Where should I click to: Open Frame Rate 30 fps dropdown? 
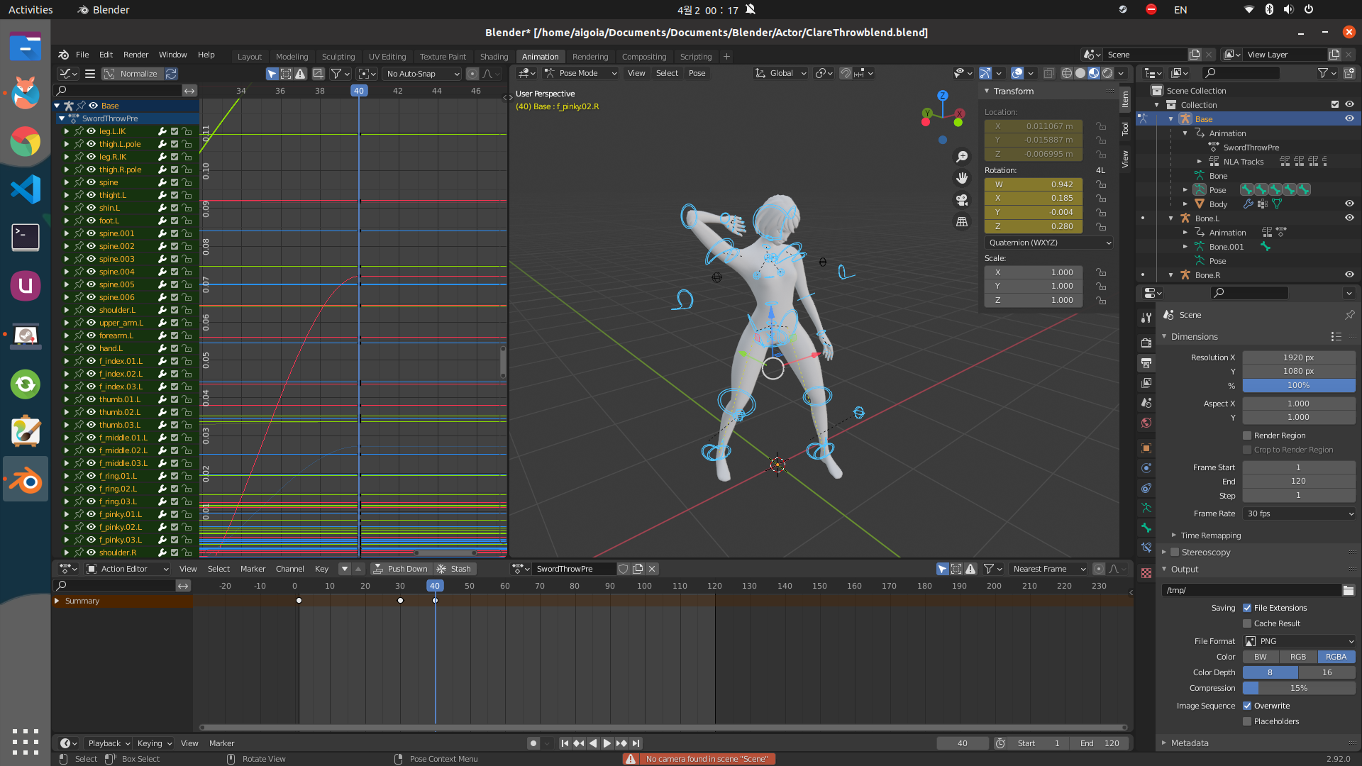(1299, 514)
